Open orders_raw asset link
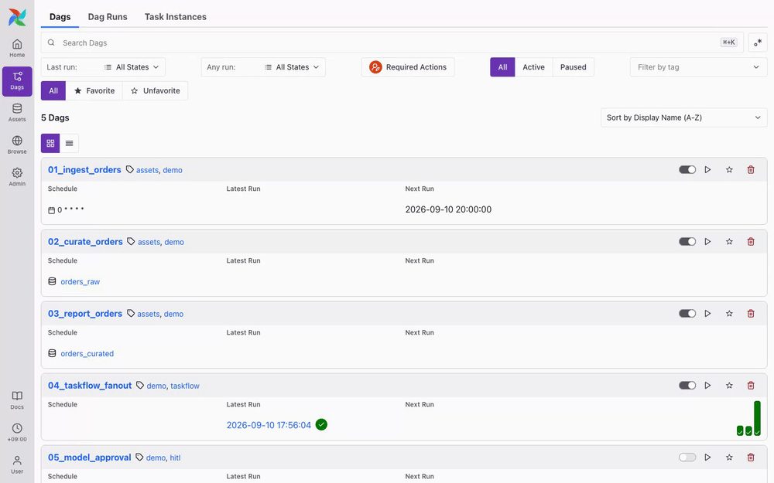 pyautogui.click(x=80, y=281)
